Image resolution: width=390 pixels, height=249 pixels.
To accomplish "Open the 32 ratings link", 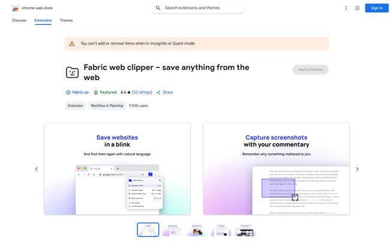I will (142, 92).
